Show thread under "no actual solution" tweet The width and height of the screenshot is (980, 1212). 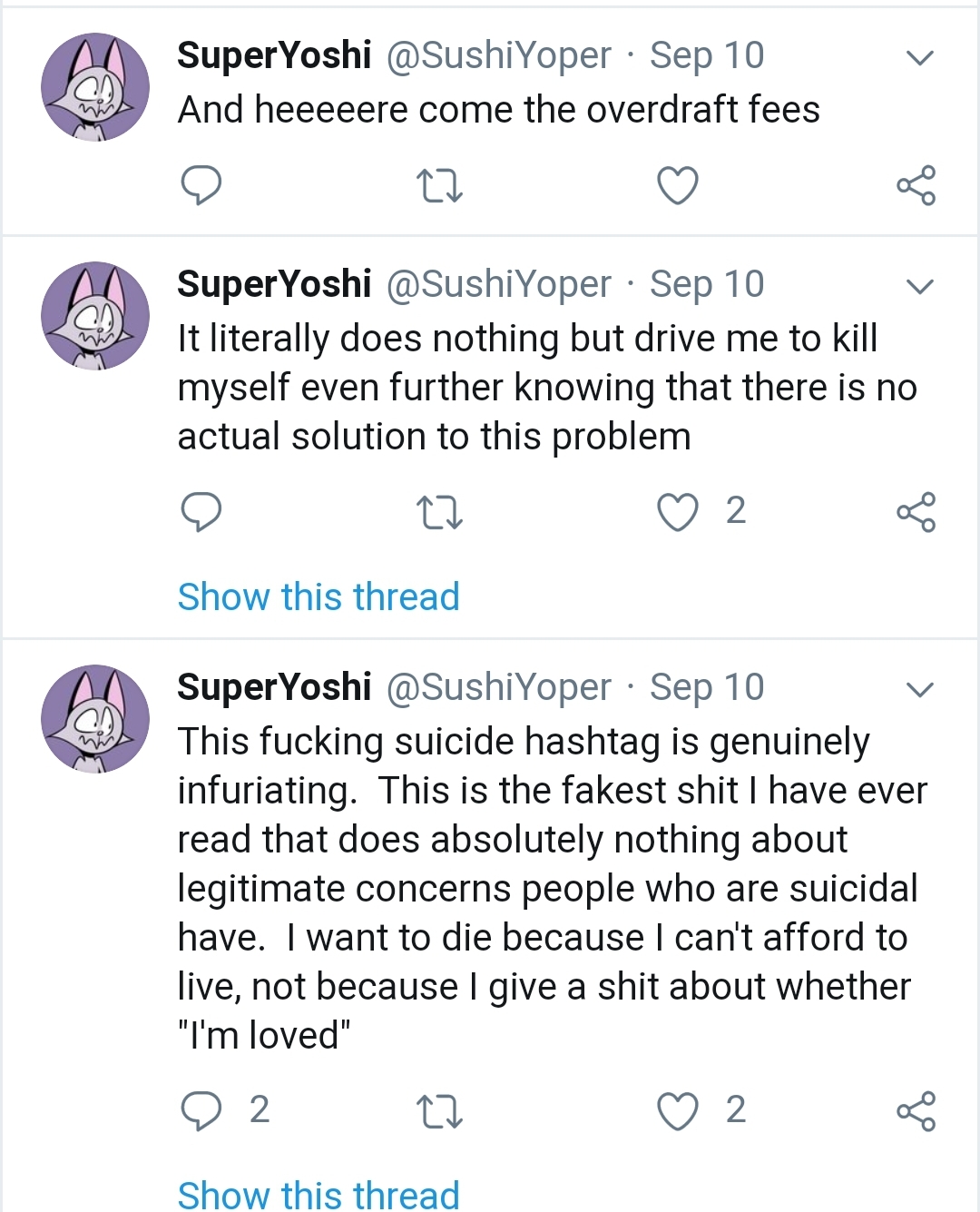pos(318,597)
